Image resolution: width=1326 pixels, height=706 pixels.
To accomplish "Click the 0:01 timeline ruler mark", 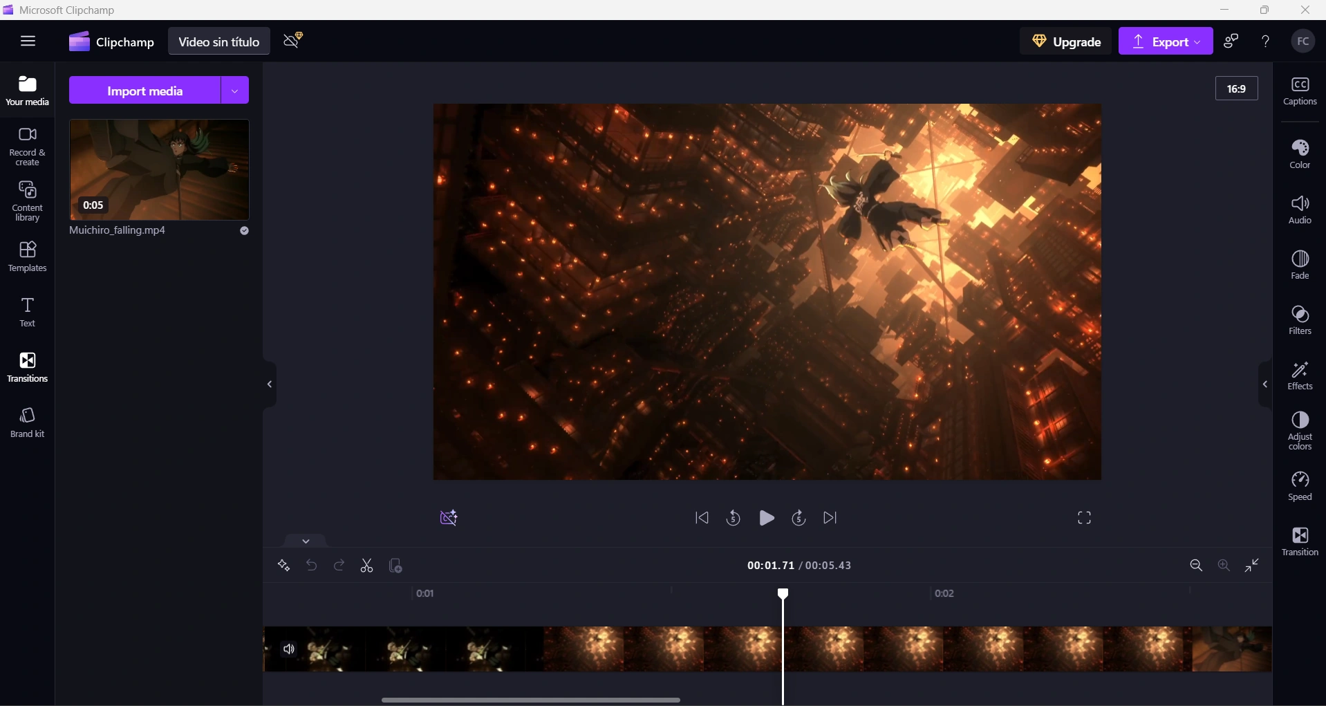I will pos(424,593).
